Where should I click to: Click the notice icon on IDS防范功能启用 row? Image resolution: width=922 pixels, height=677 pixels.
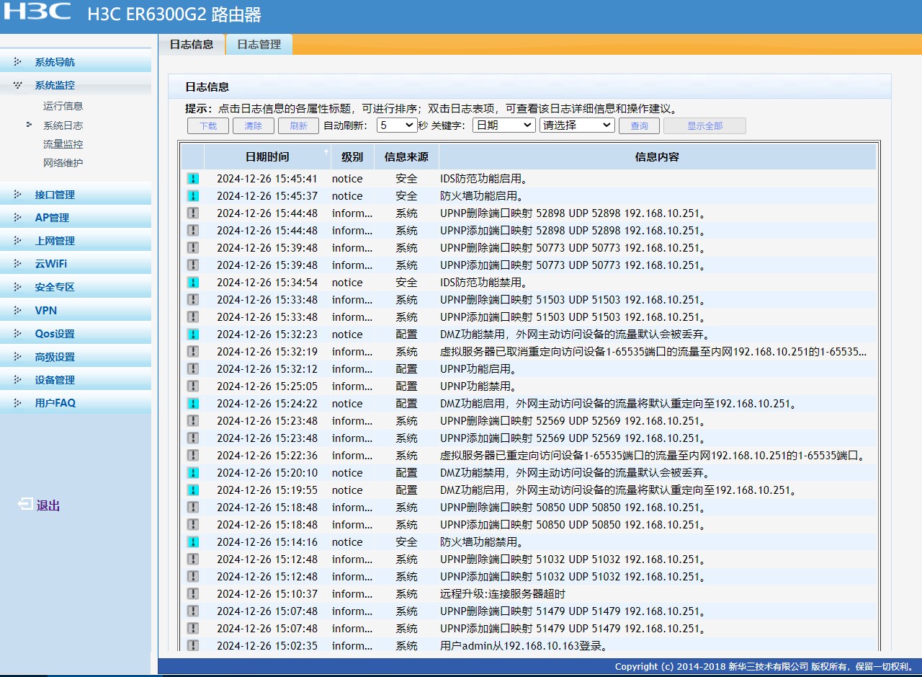tap(193, 179)
